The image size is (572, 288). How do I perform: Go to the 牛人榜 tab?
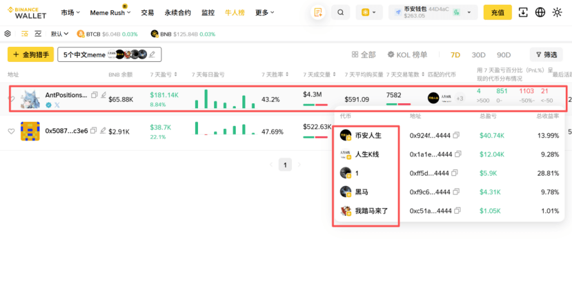pos(234,12)
